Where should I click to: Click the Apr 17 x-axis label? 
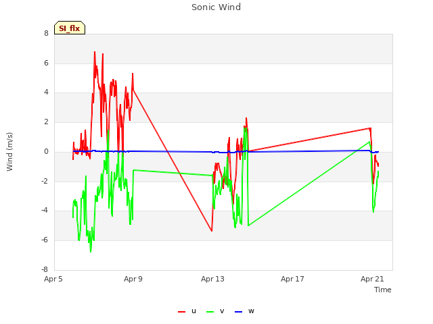coord(292,279)
